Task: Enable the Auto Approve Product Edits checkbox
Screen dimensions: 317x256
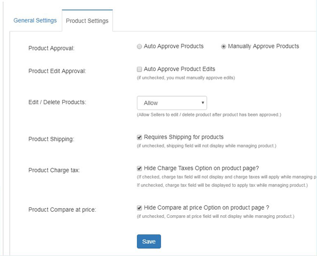Action: 139,69
